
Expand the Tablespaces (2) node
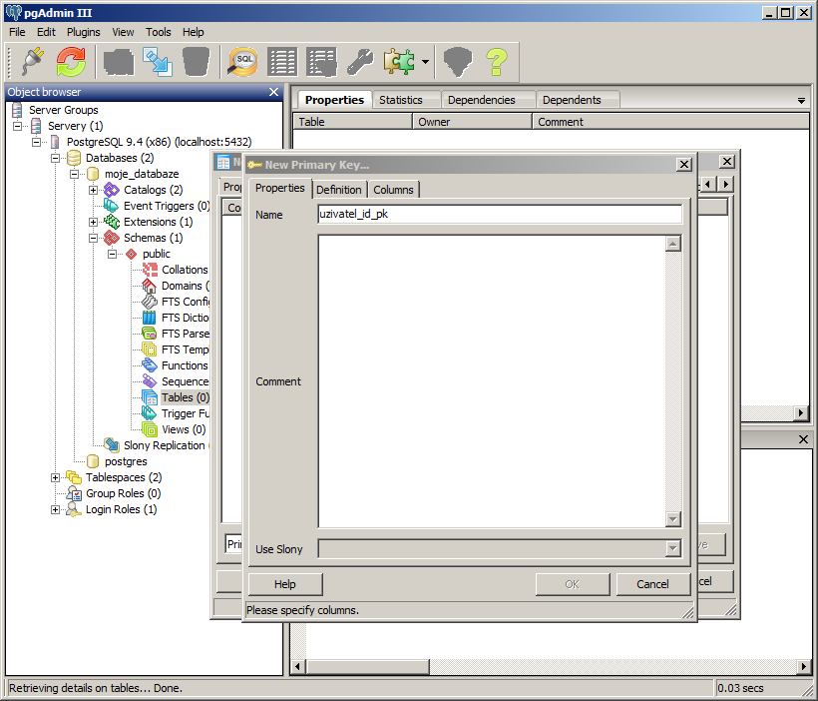pos(55,478)
